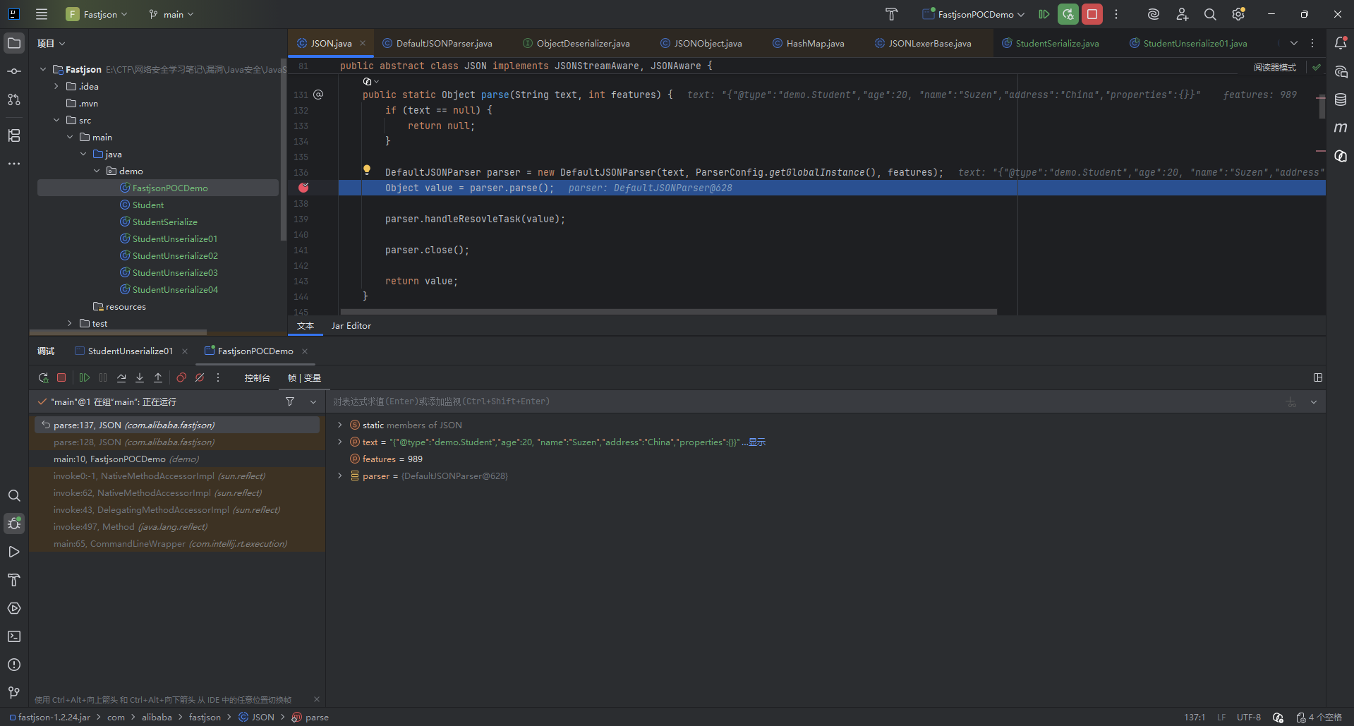This screenshot has width=1354, height=726.
Task: Open the Terminal tool window
Action: (14, 636)
